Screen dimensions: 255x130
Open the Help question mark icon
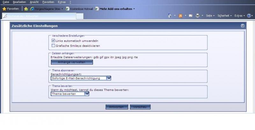[249, 16]
